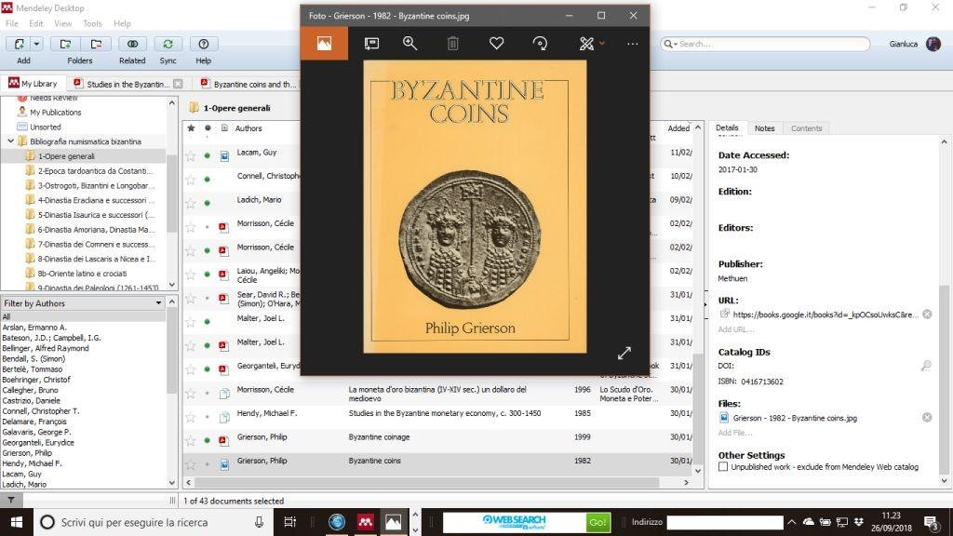Open PDF icon for Laiou, Angeliki row
Viewport: 953px width, 536px height.
click(x=223, y=275)
